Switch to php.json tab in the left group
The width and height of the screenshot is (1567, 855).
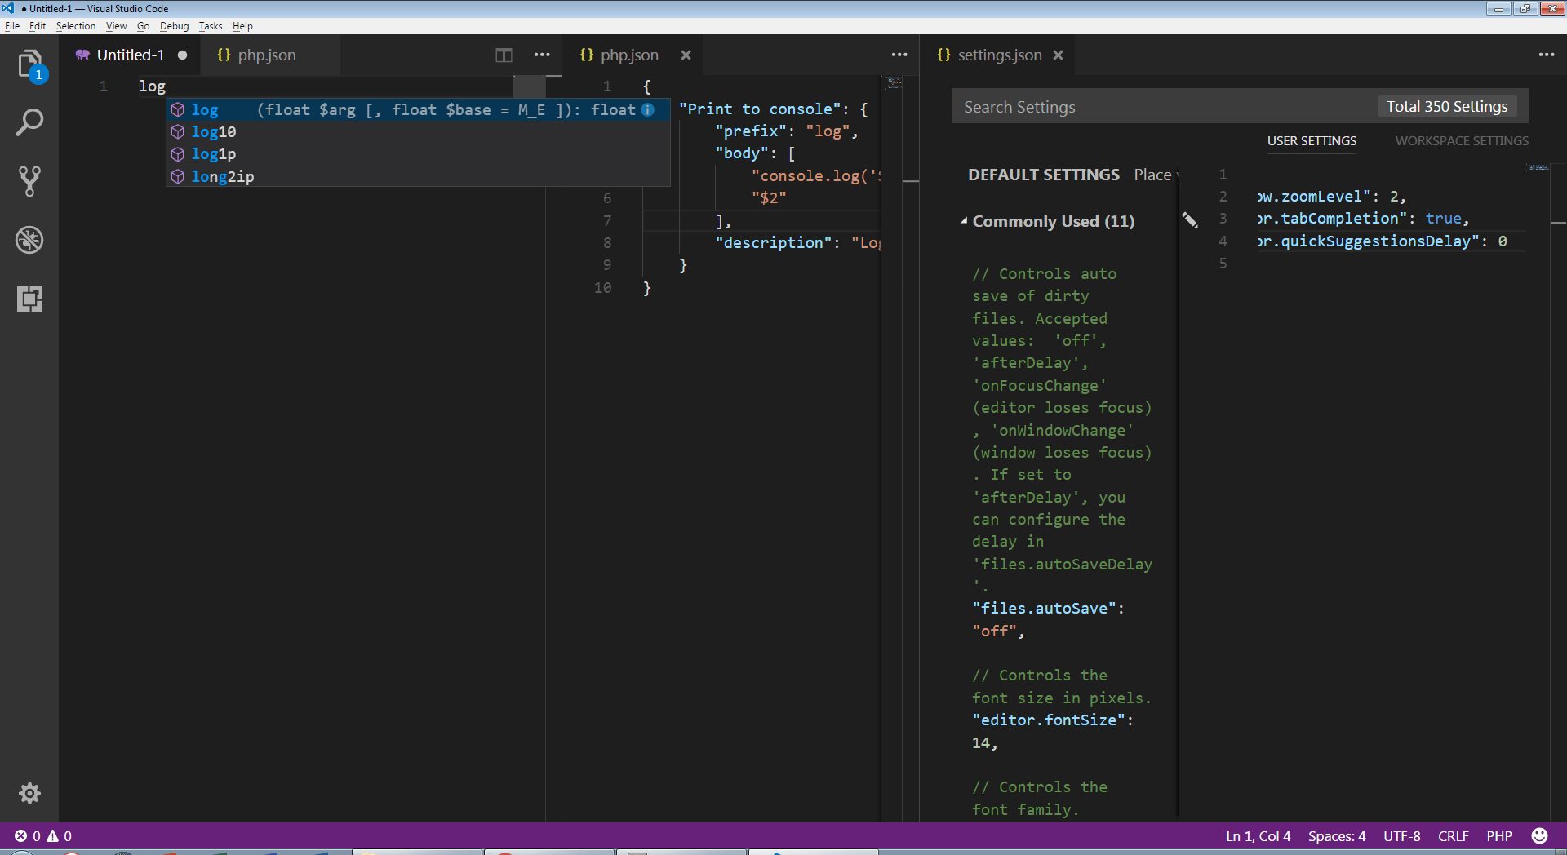pos(267,55)
